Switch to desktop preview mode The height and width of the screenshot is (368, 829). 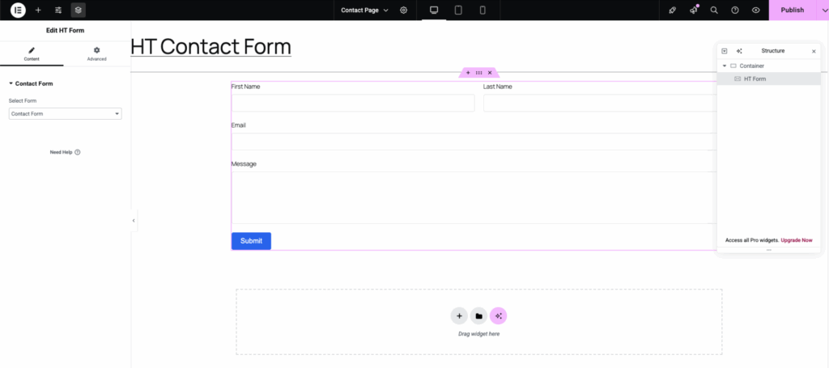(x=434, y=10)
